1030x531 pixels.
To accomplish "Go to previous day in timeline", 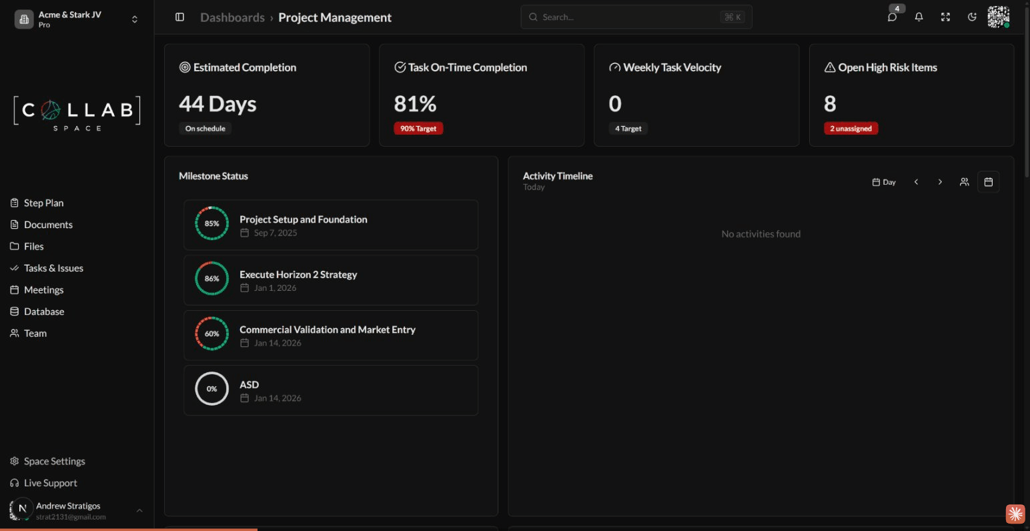I will 916,182.
